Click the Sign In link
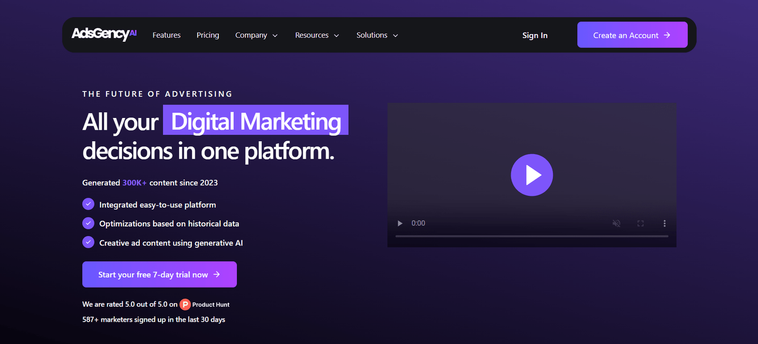The image size is (758, 344). click(x=534, y=36)
